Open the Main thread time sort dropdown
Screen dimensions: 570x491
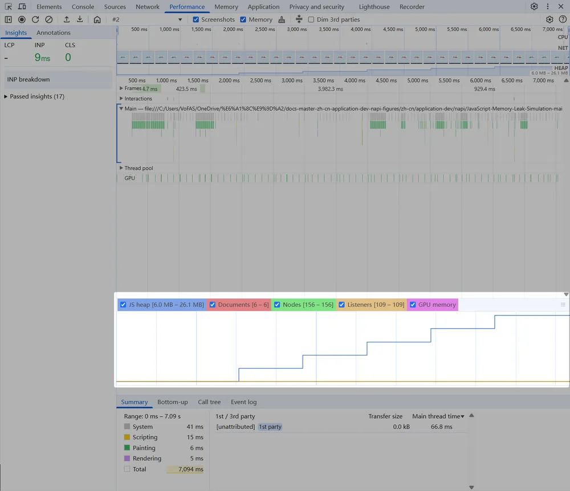[x=438, y=416]
